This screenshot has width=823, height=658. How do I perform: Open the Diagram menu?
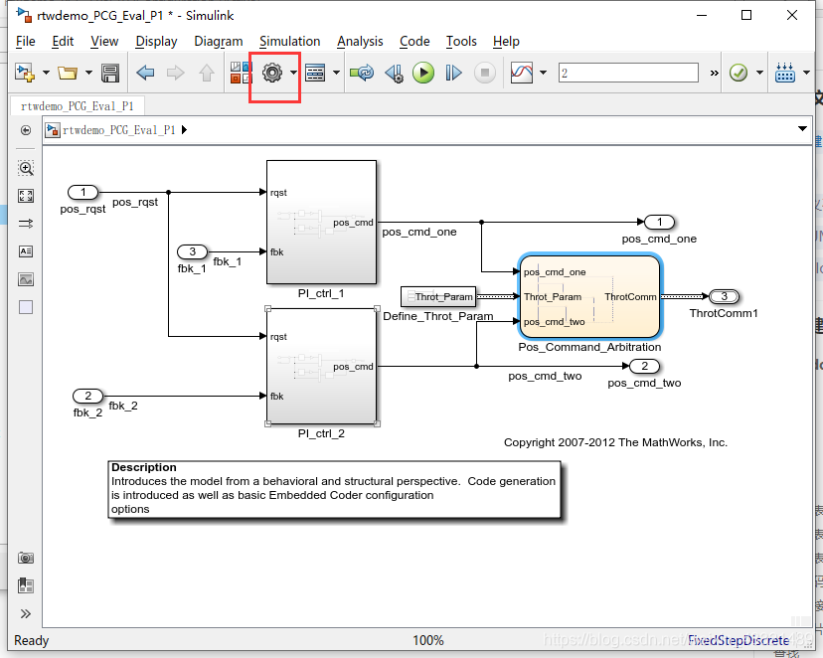pos(217,42)
